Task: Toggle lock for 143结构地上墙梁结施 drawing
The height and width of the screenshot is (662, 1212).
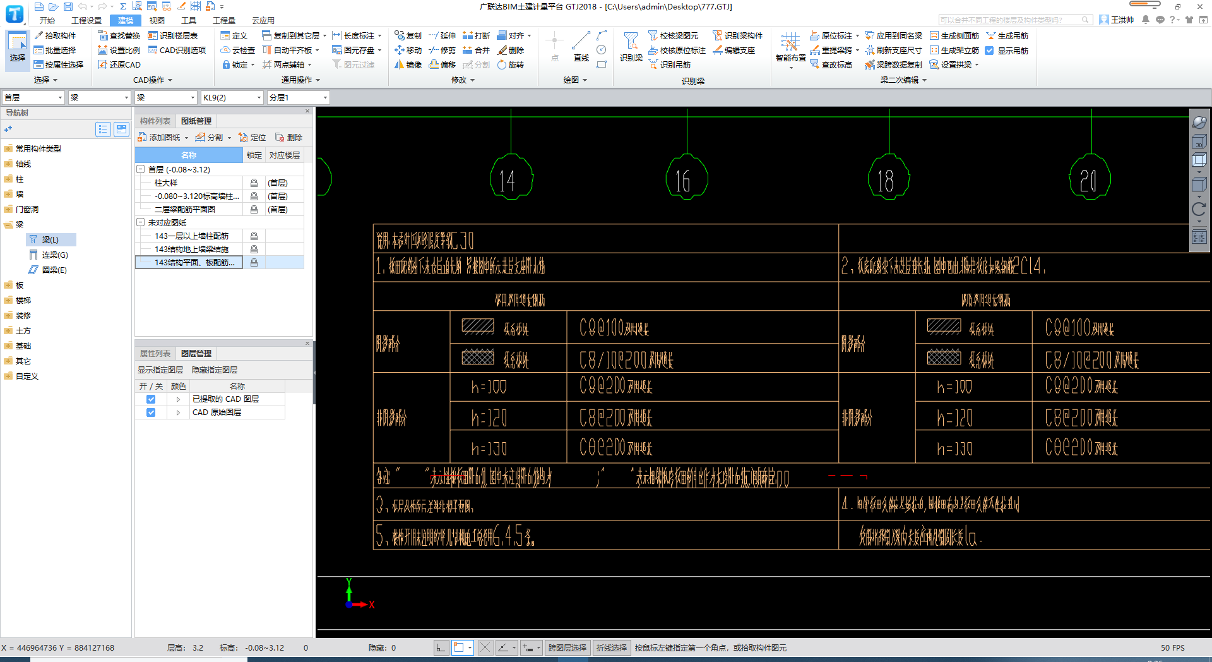Action: tap(254, 250)
